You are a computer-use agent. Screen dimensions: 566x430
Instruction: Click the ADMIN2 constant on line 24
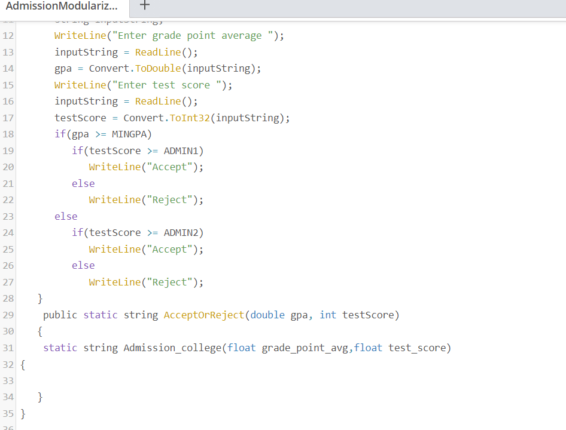click(181, 232)
